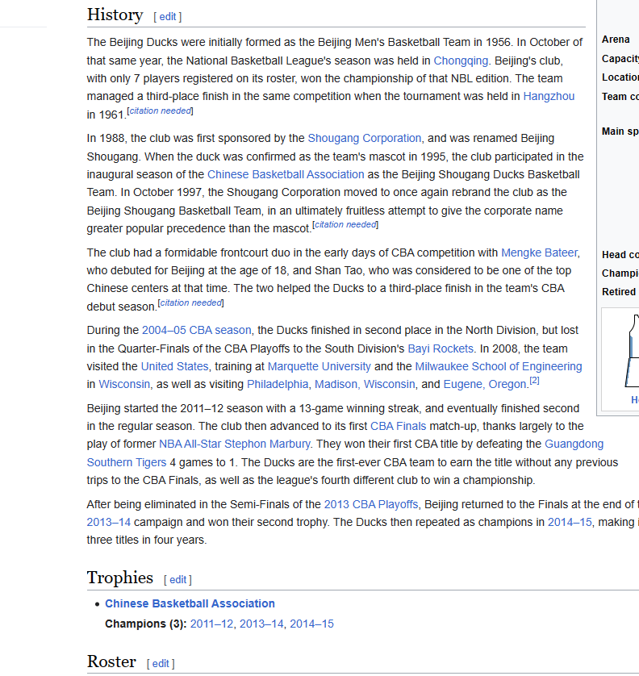Select the infobox 'Head co' label
This screenshot has height=676, width=639.
click(x=620, y=255)
